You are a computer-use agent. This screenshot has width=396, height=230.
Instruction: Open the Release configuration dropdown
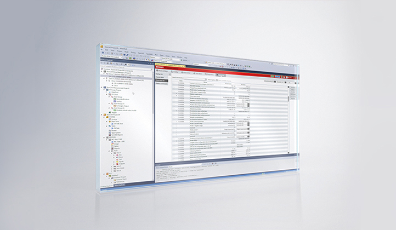(155, 58)
